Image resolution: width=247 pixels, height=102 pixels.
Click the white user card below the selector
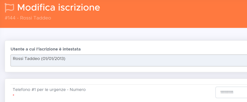[x=126, y=69]
